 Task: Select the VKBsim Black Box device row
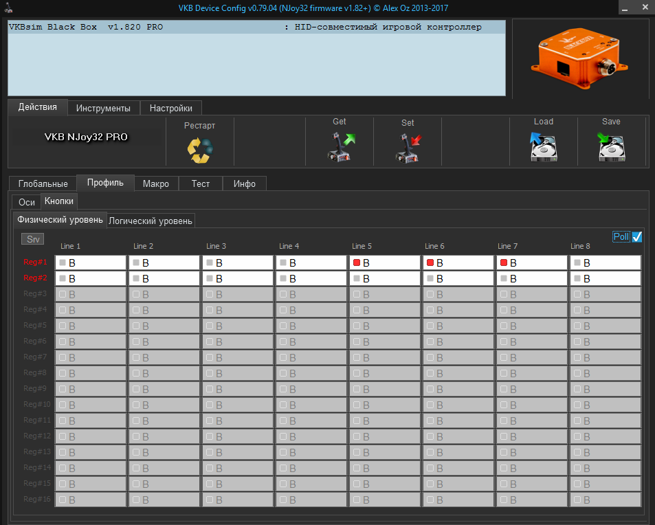tap(256, 27)
